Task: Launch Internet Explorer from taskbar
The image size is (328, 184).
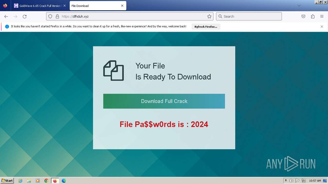Action: point(20,181)
